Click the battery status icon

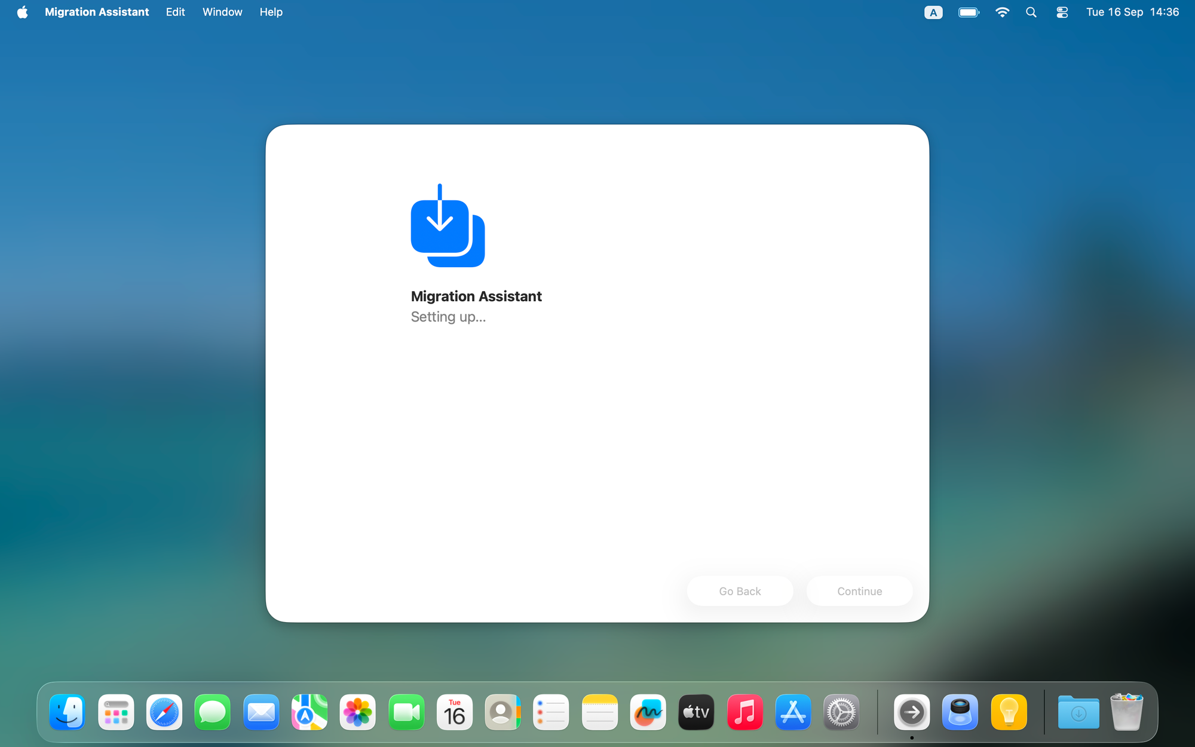969,12
